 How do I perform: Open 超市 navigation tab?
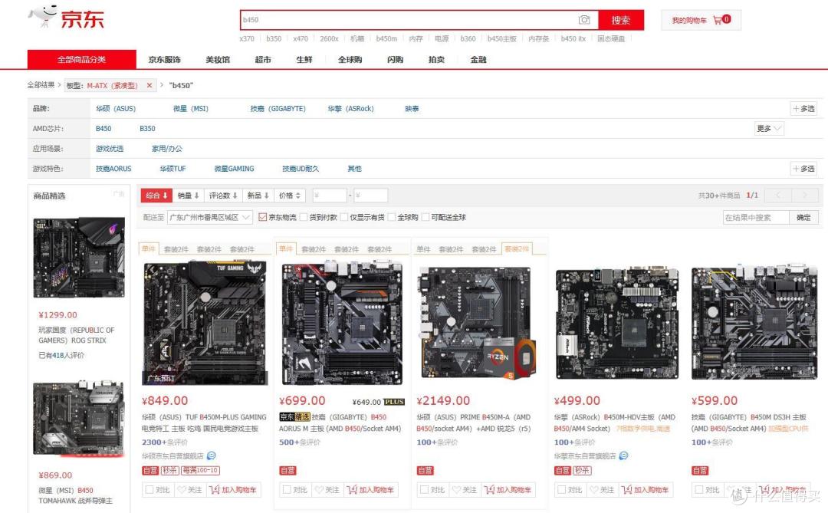(x=262, y=59)
